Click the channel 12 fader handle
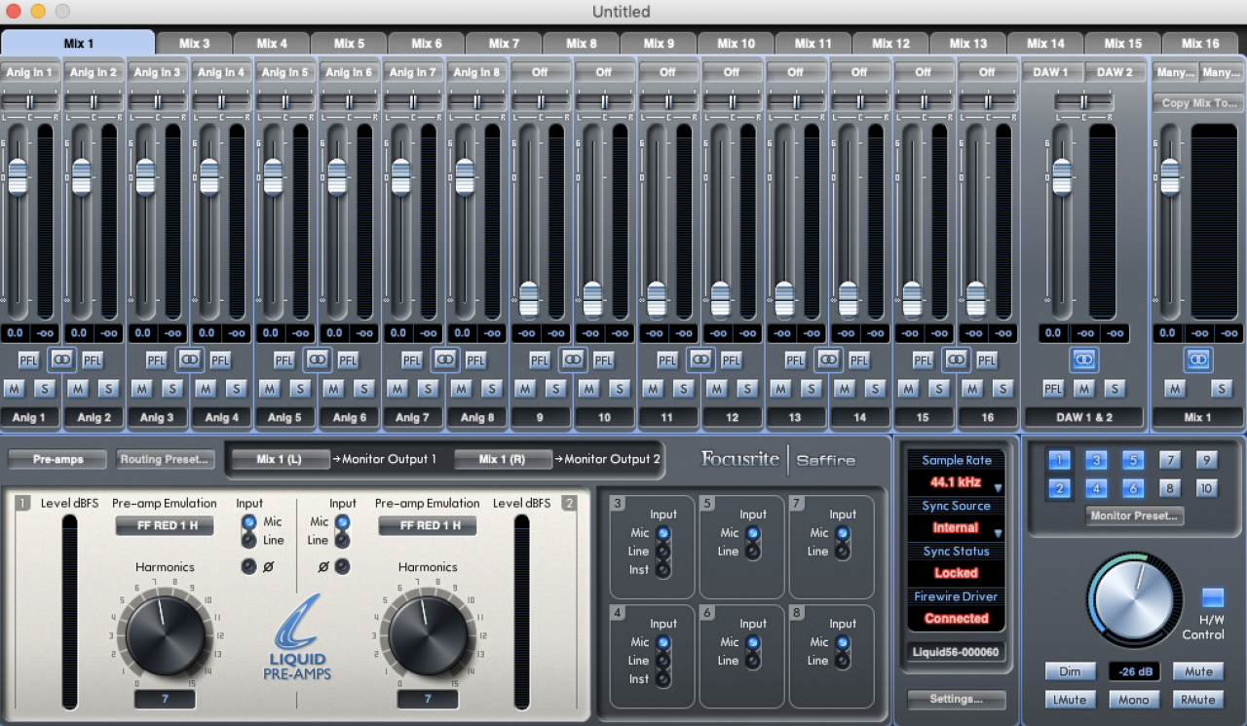Image resolution: width=1247 pixels, height=726 pixels. [720, 299]
